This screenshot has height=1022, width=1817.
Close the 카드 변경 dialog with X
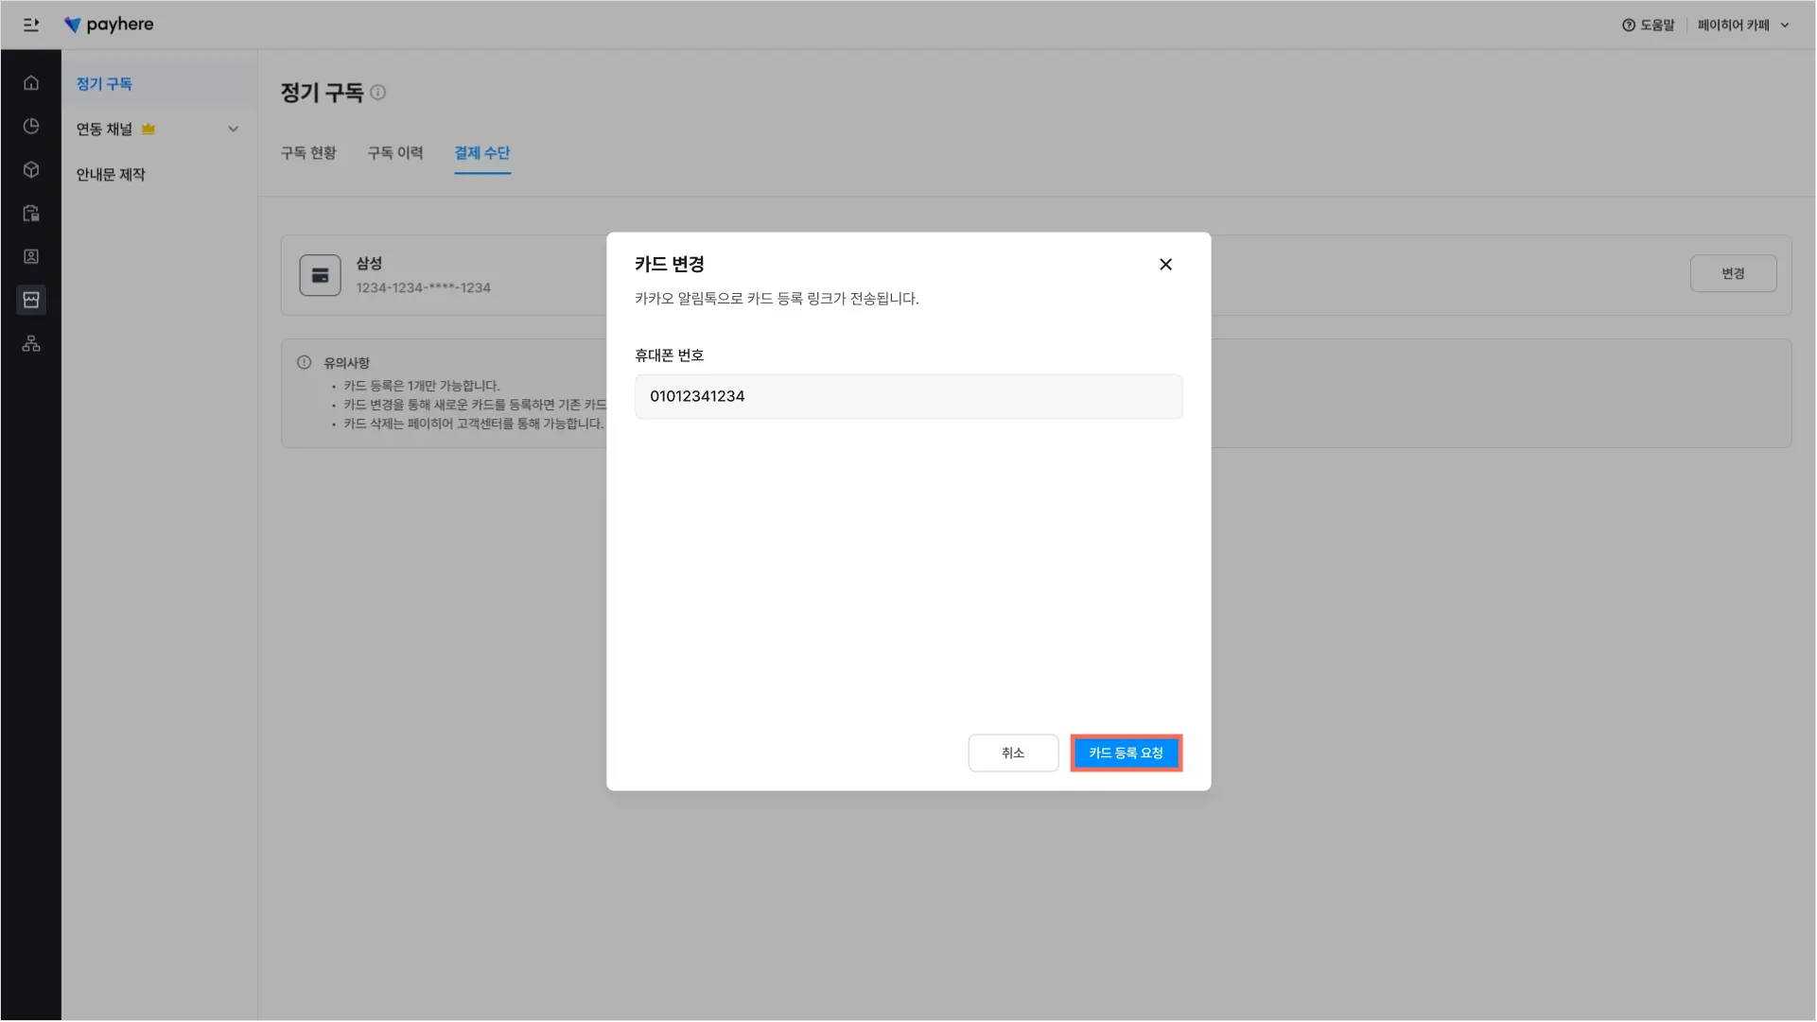click(1165, 265)
